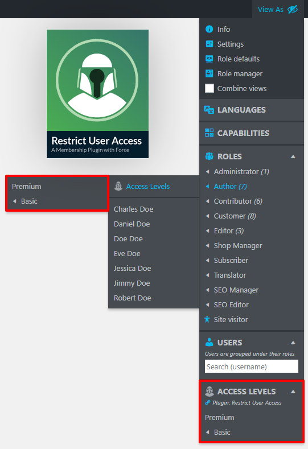Viewport: 308px width, 449px height.
Task: Select the Contributor (6) role
Action: pyautogui.click(x=238, y=201)
